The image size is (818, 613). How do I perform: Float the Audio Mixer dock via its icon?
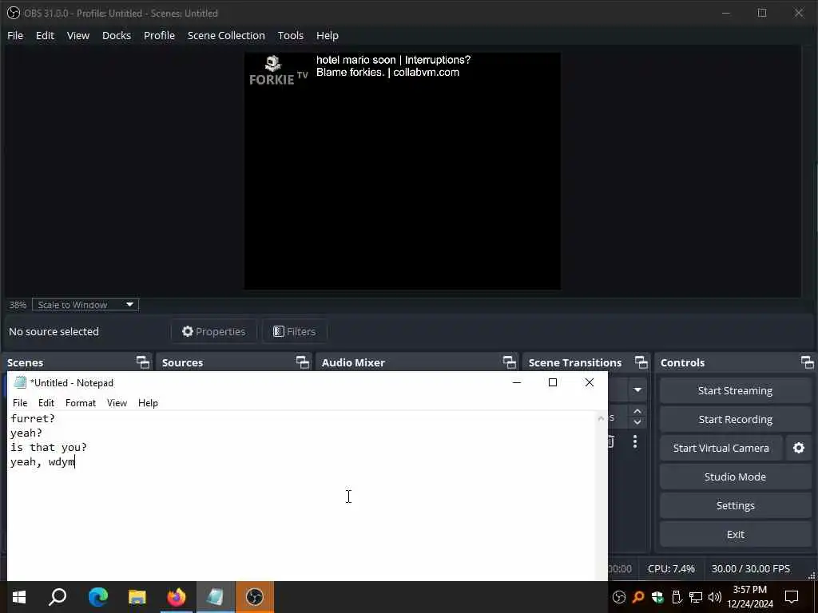[509, 362]
